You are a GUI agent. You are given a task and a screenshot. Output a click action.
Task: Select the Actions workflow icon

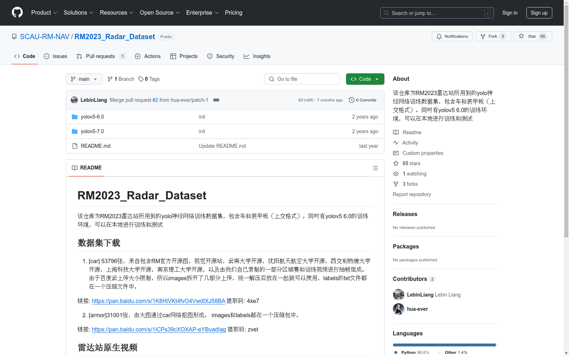pyautogui.click(x=138, y=56)
